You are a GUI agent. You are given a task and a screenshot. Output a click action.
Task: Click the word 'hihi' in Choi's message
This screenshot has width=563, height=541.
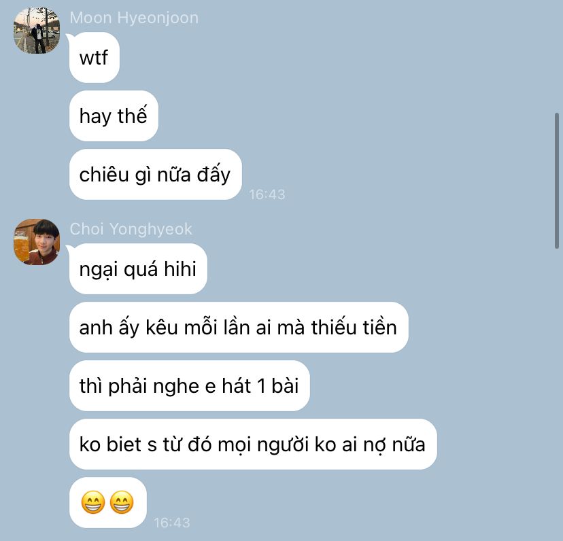pos(180,269)
